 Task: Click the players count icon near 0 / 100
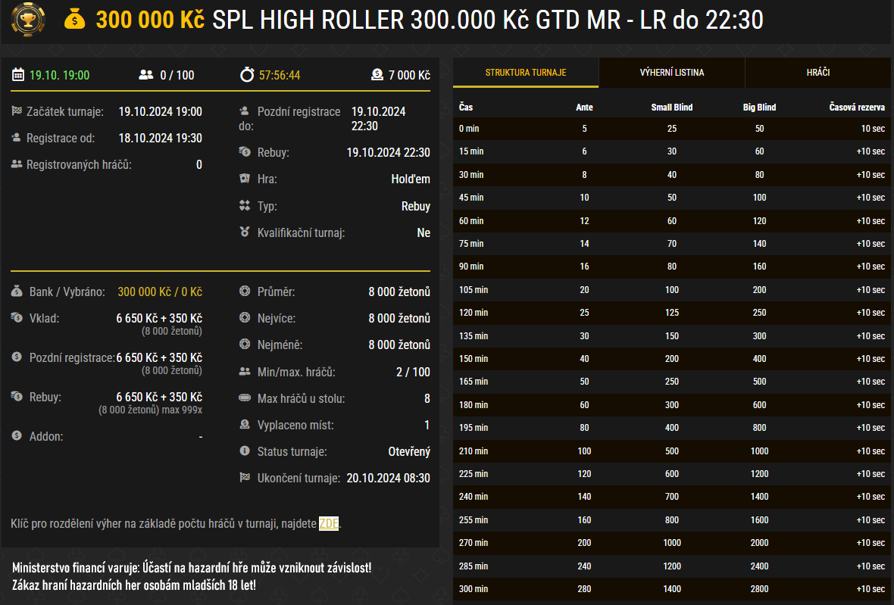(x=146, y=75)
